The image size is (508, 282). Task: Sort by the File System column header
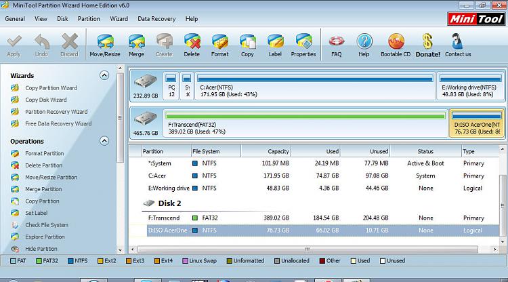click(x=216, y=151)
